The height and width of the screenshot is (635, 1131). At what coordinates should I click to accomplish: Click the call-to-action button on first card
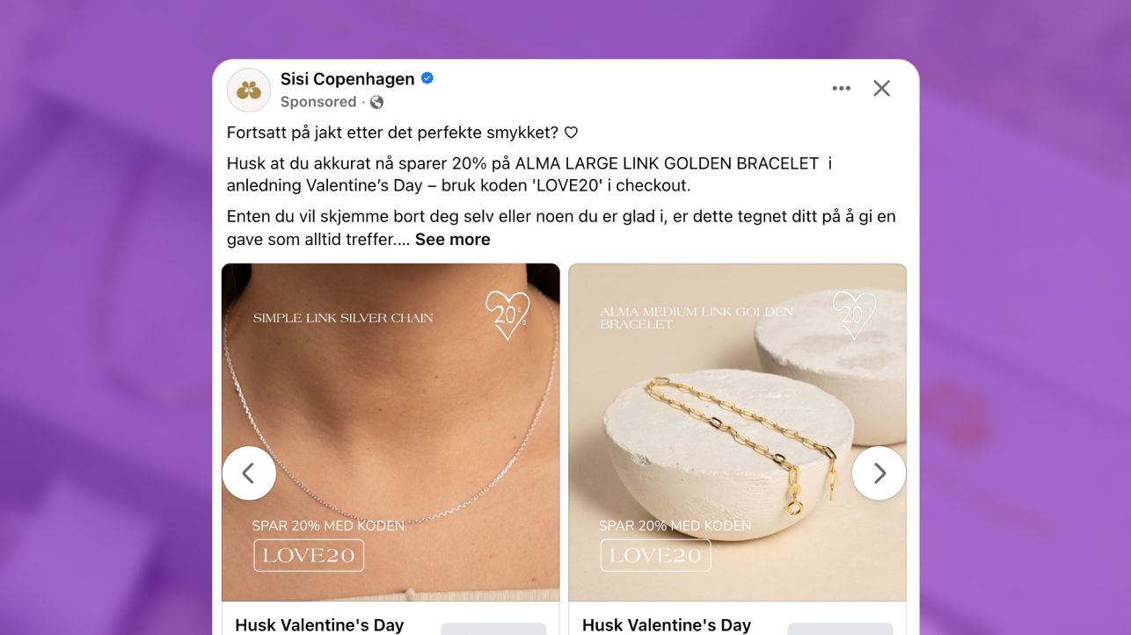(x=493, y=629)
